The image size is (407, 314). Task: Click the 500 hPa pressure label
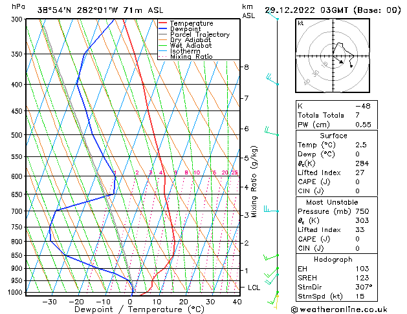pyautogui.click(x=18, y=135)
